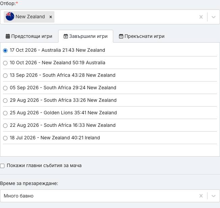This screenshot has height=208, width=220.
Task: Switch to Предстоящи игри tab
Action: tap(29, 36)
